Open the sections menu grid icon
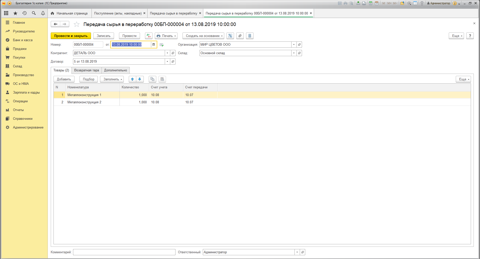 point(6,13)
